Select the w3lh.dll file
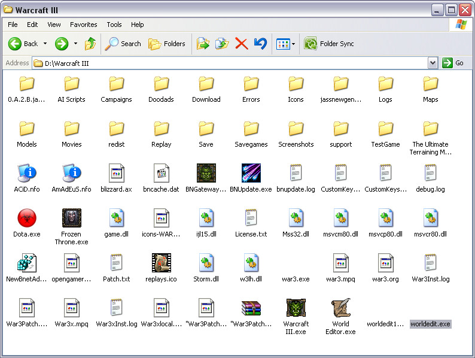Viewport: 475px width, 358px height. [251, 268]
